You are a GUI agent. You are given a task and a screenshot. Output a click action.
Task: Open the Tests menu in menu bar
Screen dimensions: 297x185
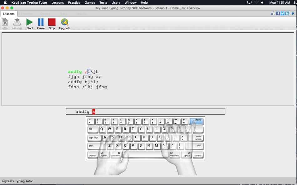(103, 2)
